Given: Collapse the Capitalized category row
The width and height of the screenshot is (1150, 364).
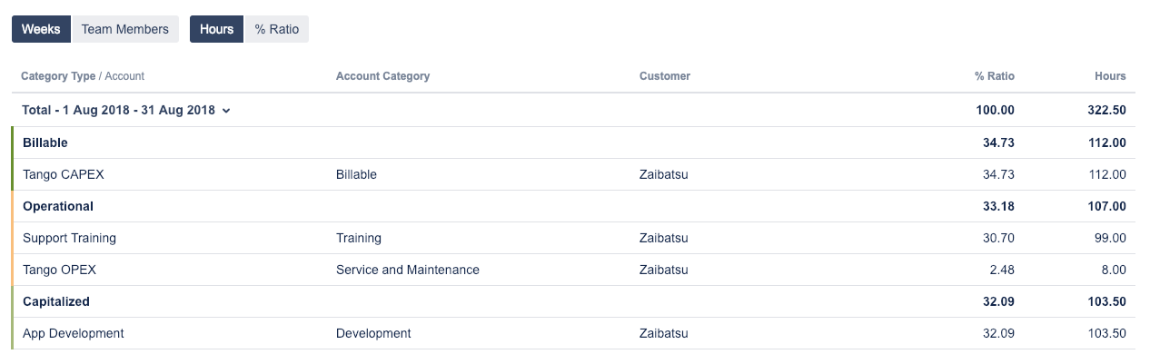Looking at the screenshot, I should [56, 301].
